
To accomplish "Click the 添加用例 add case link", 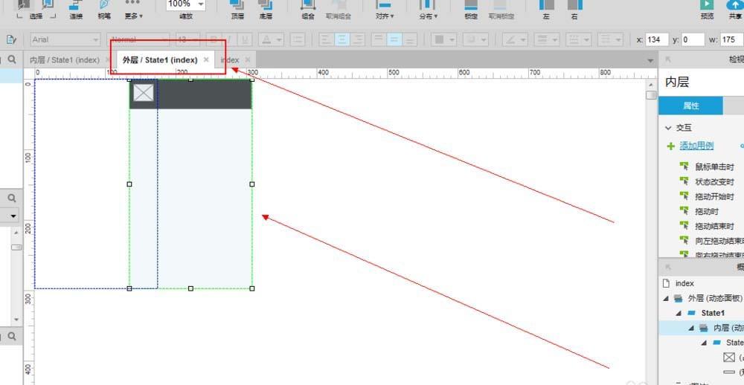I will 696,146.
